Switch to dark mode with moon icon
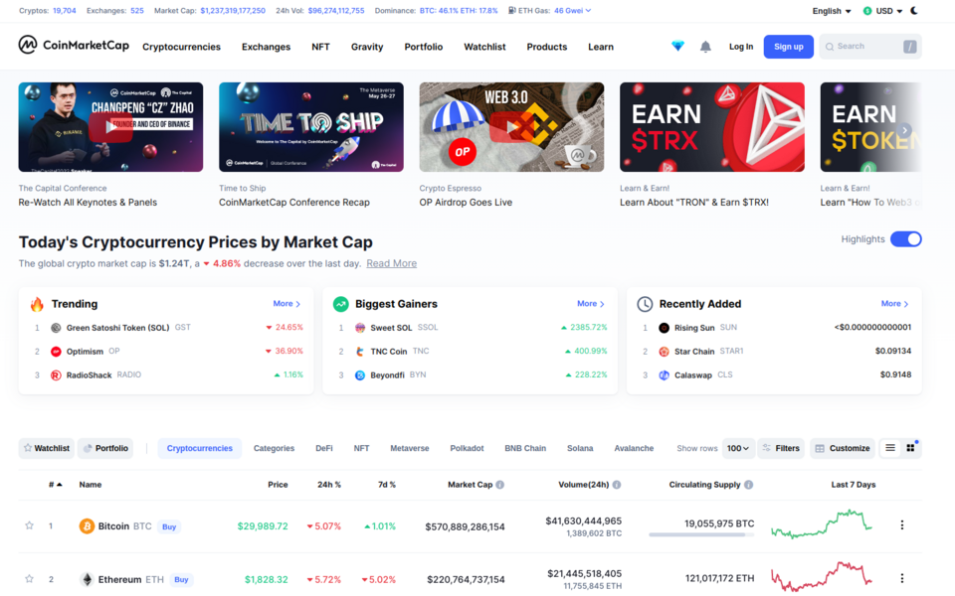The width and height of the screenshot is (955, 596). pos(914,10)
